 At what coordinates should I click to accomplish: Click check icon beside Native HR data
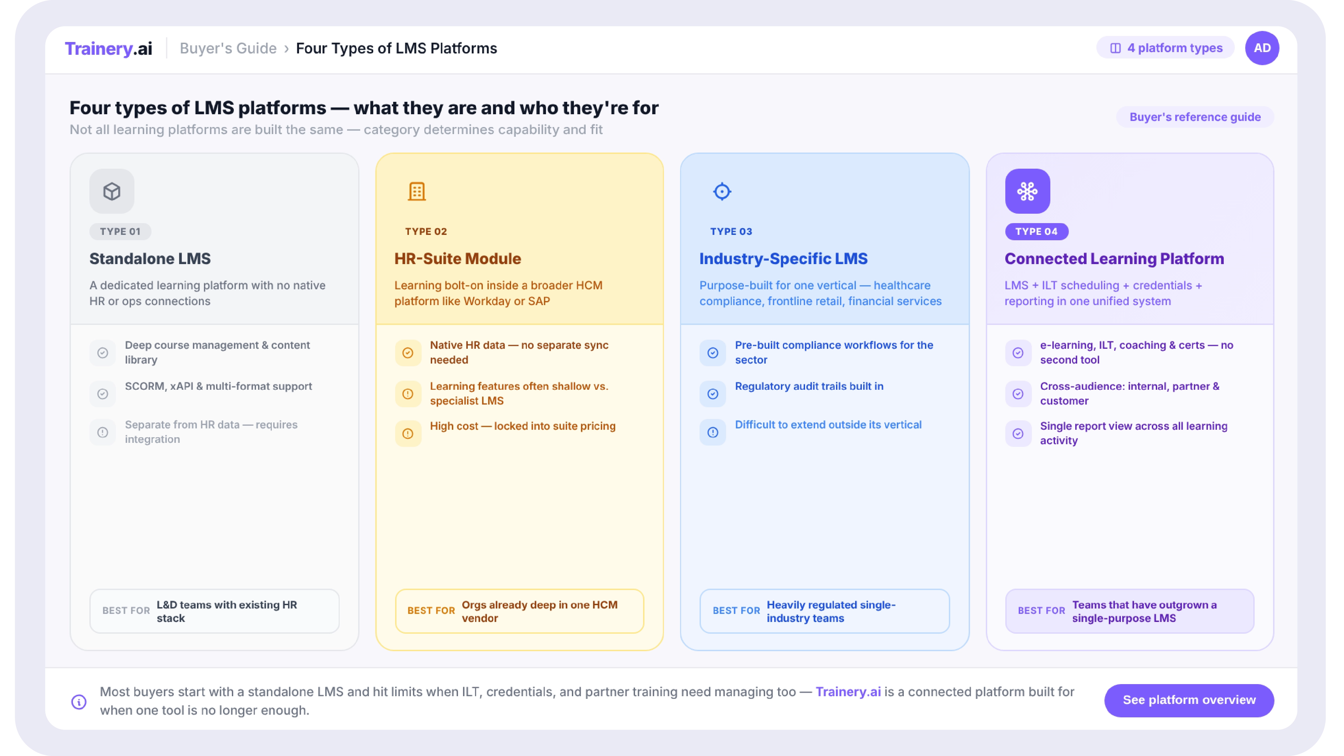click(408, 353)
